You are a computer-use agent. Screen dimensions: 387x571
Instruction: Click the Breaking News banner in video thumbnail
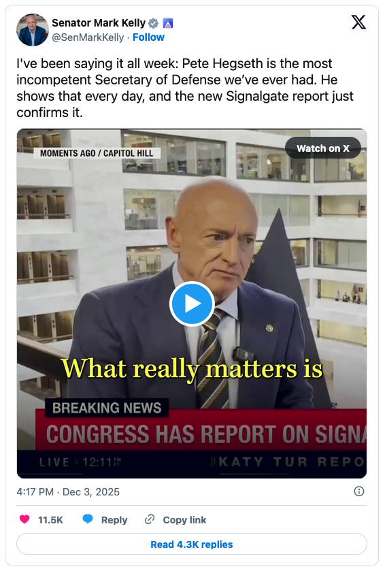point(106,408)
